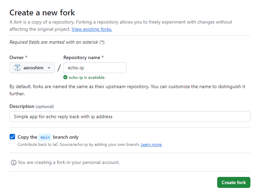The image size is (274, 194).
Task: Click the info icon near personal account notice
Action: coord(13,163)
